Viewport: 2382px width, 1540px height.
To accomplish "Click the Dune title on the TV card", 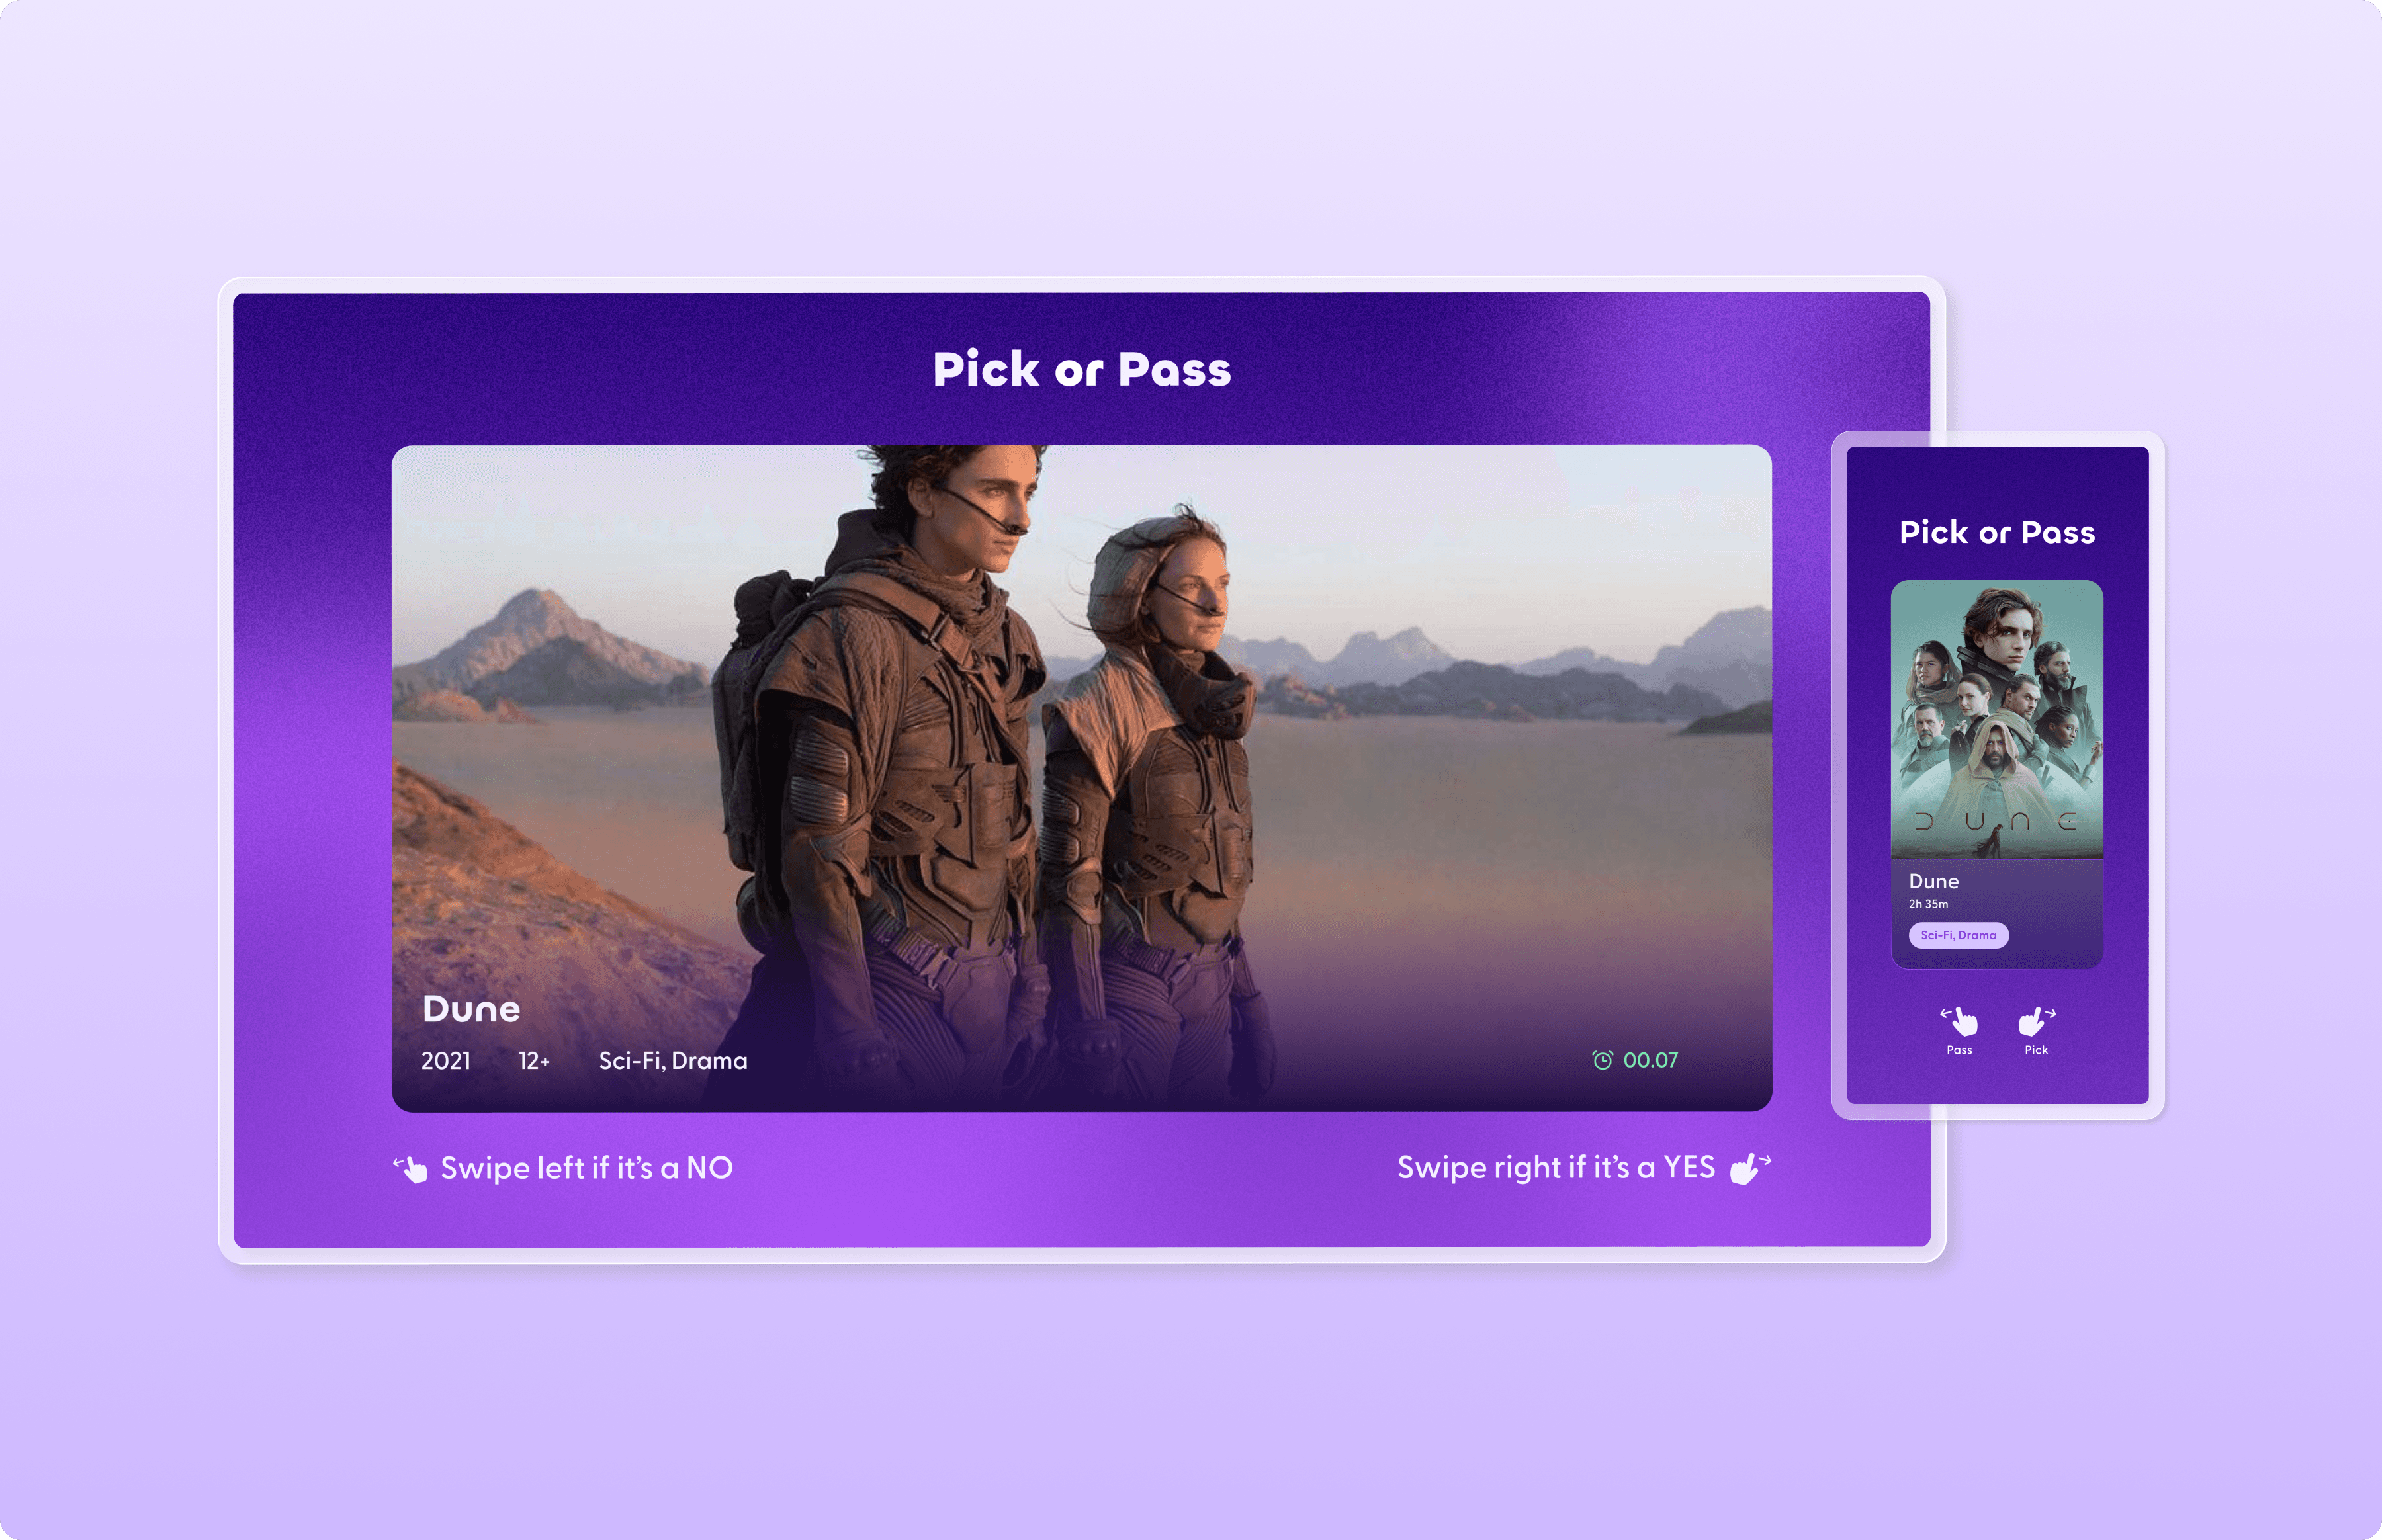I will tap(471, 1009).
